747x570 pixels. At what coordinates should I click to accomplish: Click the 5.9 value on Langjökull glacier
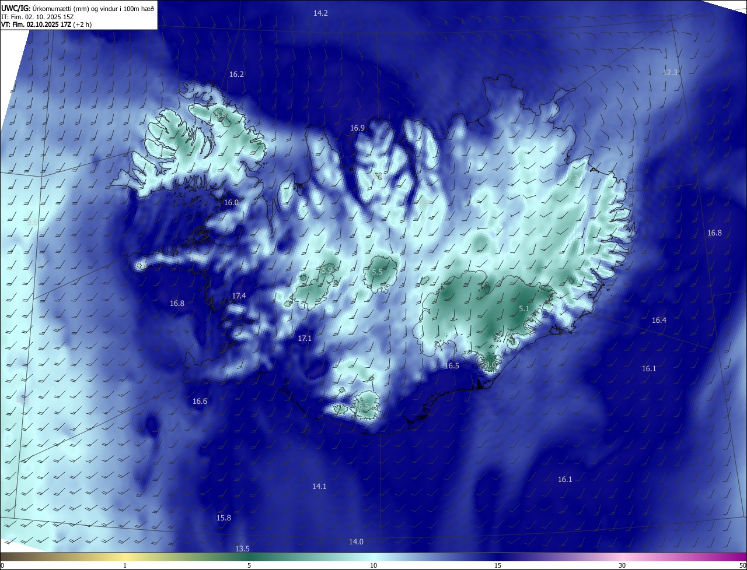327,270
